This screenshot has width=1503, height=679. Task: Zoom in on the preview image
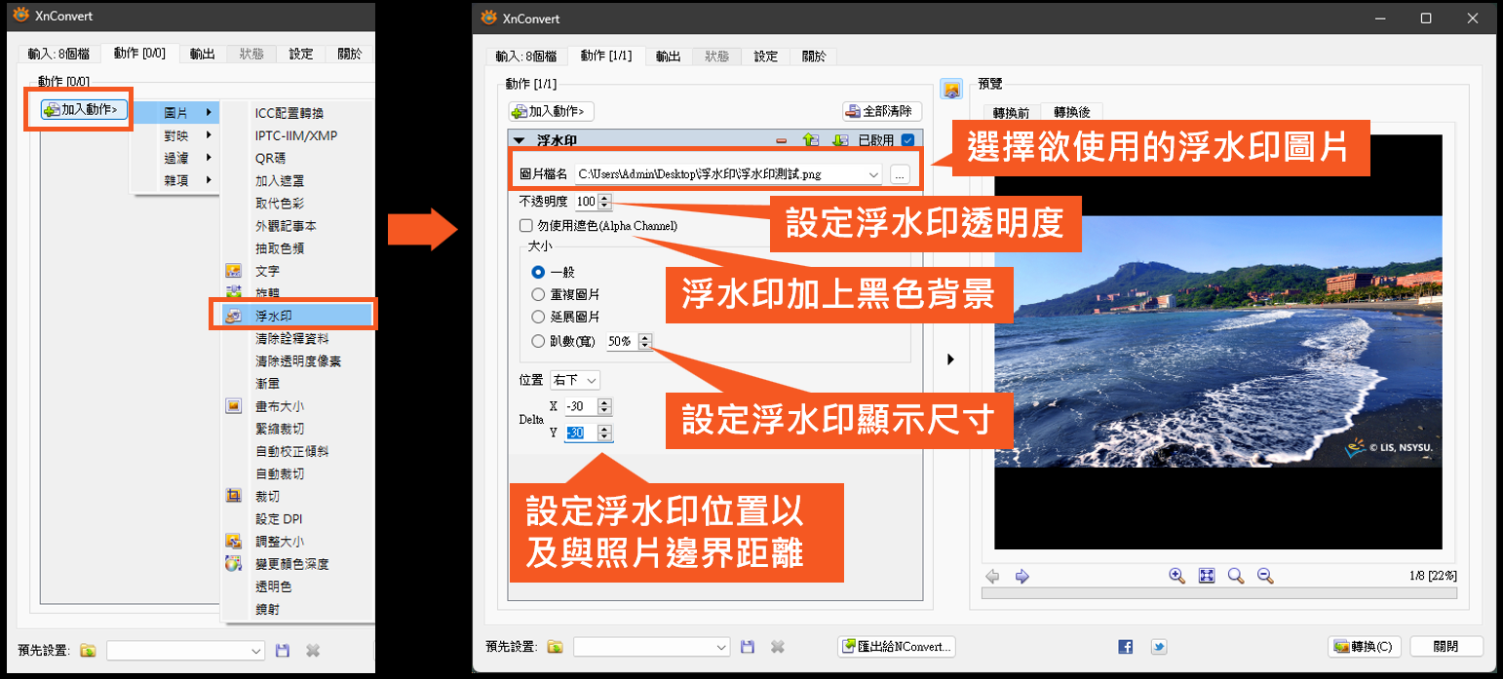tap(1177, 576)
